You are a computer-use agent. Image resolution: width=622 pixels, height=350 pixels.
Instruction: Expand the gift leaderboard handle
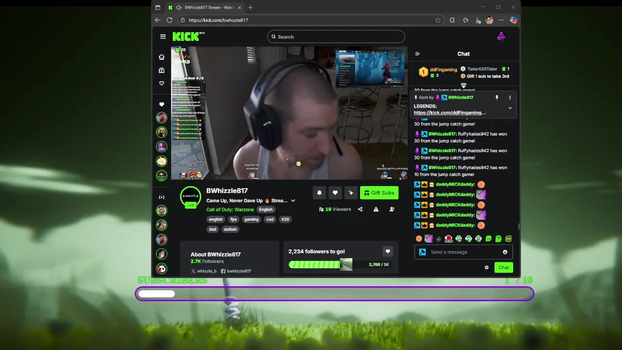pyautogui.click(x=464, y=85)
